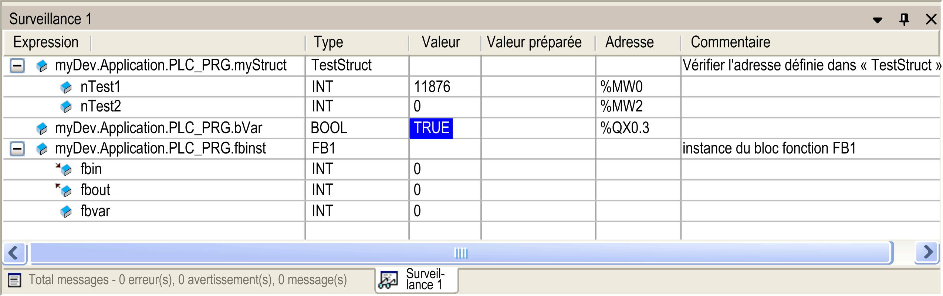The image size is (943, 296).
Task: Click the fbout output variable icon
Action: click(64, 190)
